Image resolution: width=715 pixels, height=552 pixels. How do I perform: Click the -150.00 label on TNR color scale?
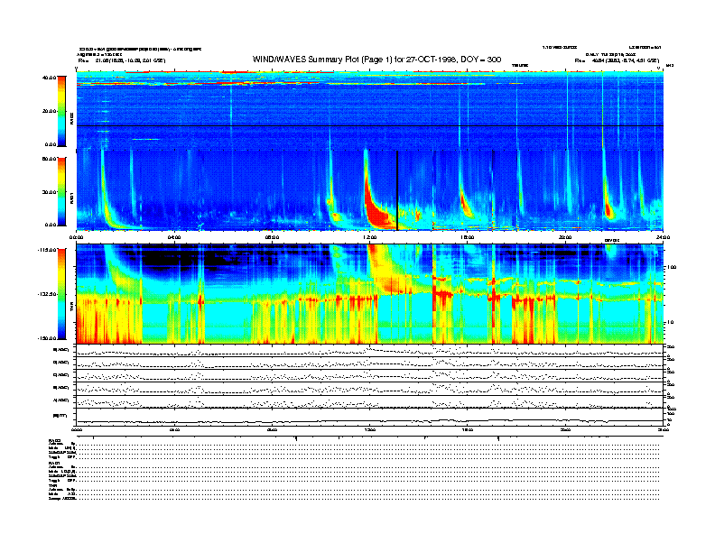tap(47, 338)
